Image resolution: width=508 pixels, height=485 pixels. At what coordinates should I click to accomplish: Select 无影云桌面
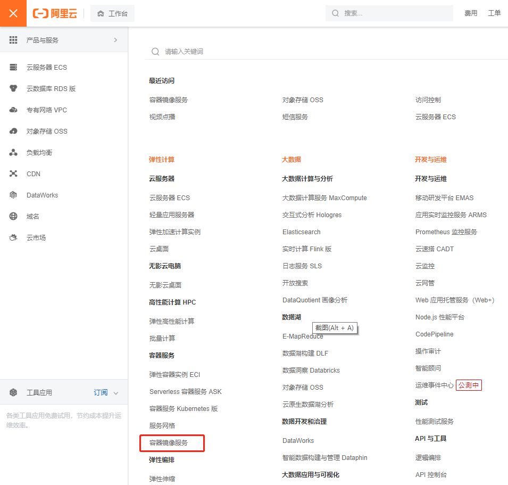(x=165, y=285)
